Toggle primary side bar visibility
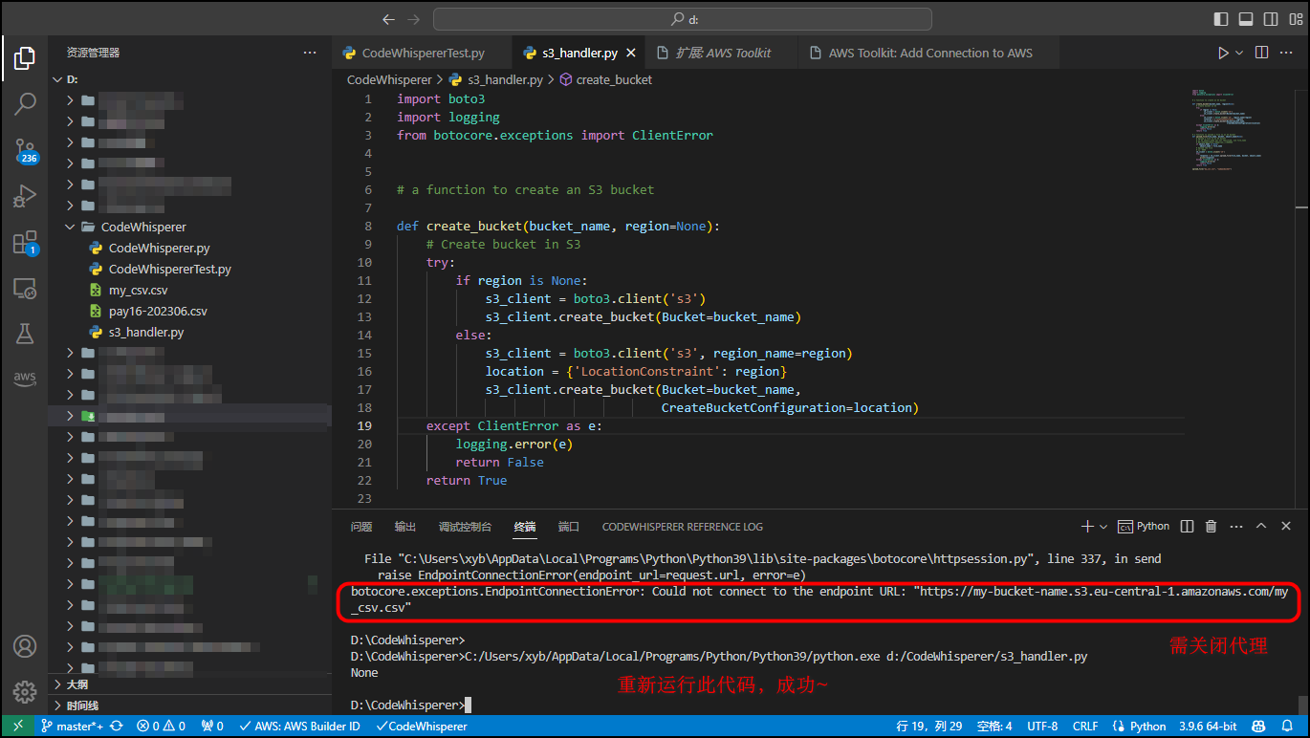Viewport: 1310px width, 738px height. (1221, 19)
